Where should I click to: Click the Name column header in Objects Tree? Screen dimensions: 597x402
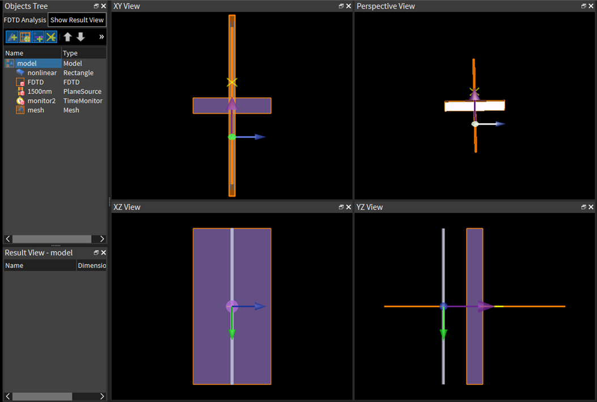click(x=32, y=53)
